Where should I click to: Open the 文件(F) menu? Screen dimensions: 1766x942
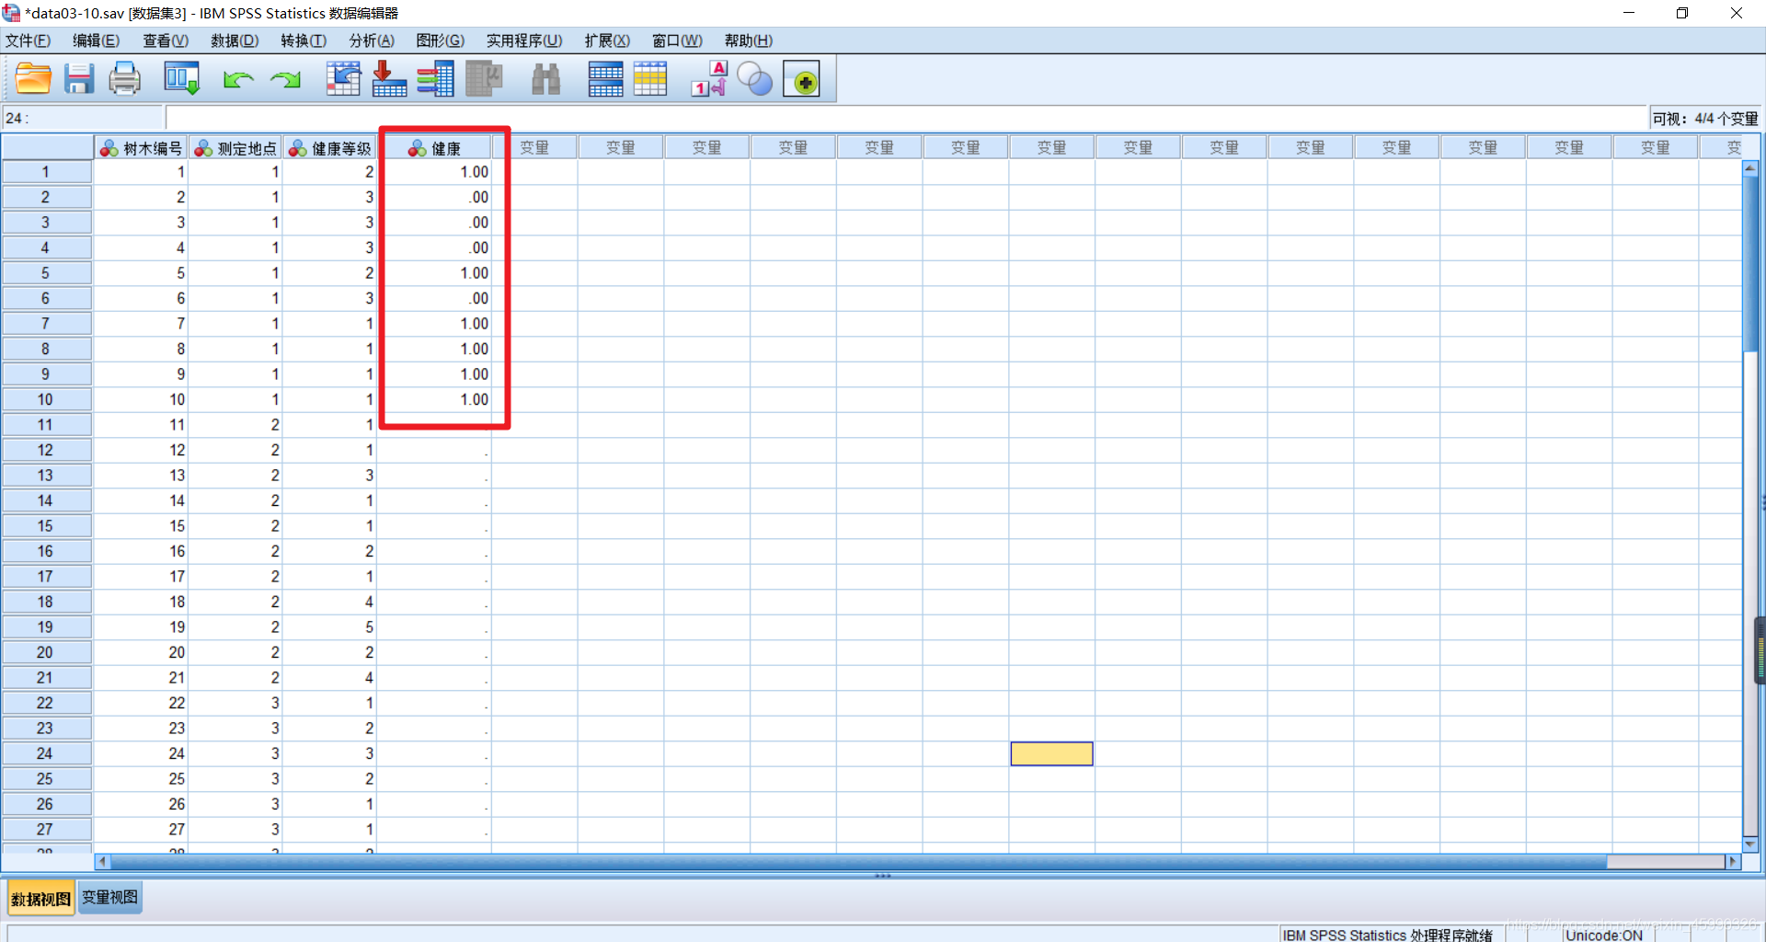click(x=29, y=40)
